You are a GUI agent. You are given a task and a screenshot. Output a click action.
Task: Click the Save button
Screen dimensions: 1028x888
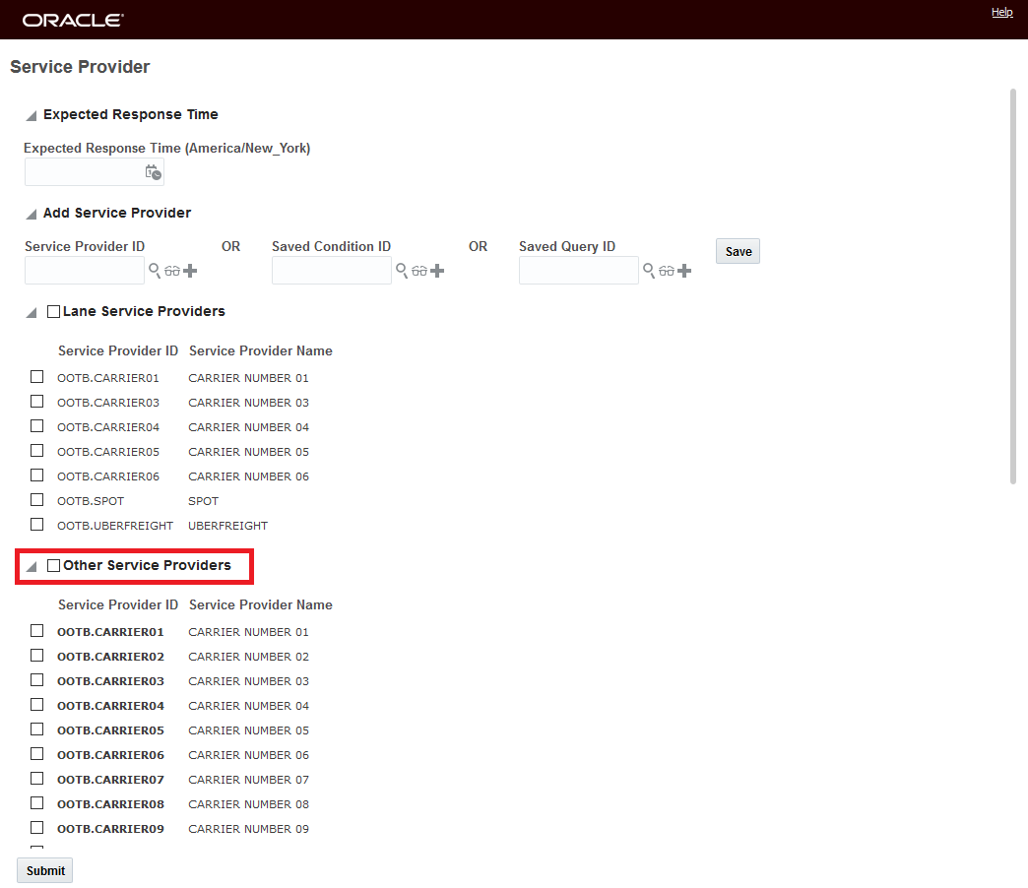click(x=738, y=251)
